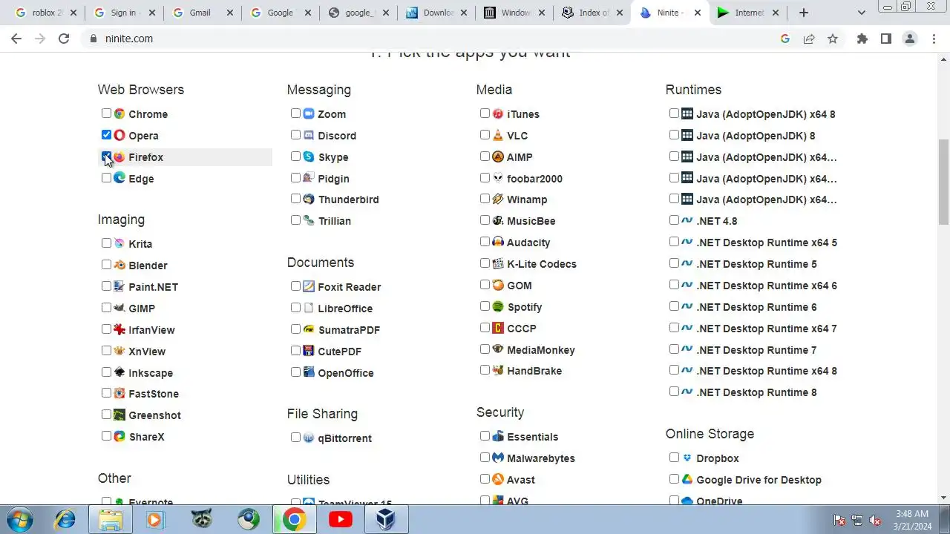Click the Runtimes category heading
The image size is (950, 534).
[x=693, y=90]
